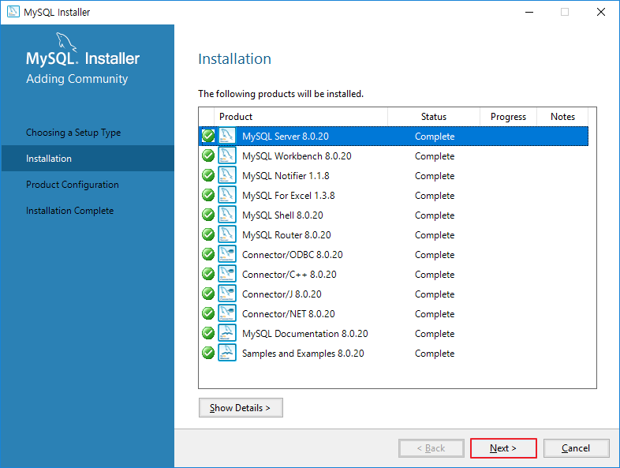Click green checkmark beside MySQL Workbench 8.0.20
620x468 pixels.
tap(208, 155)
